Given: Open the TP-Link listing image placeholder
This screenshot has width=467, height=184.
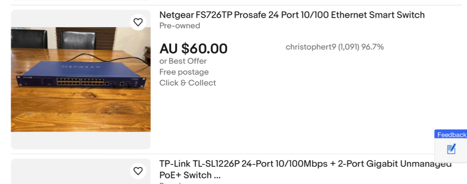Looking at the screenshot, I should tap(81, 171).
